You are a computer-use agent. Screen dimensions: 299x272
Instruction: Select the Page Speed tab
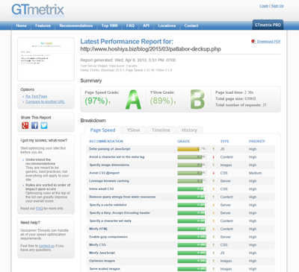(102, 130)
